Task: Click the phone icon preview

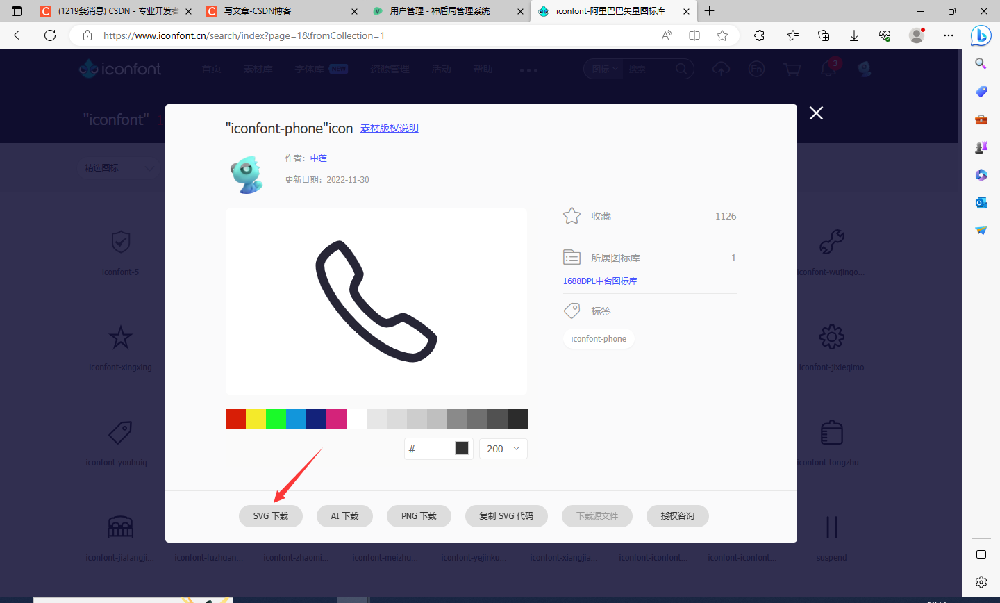Action: click(x=376, y=301)
